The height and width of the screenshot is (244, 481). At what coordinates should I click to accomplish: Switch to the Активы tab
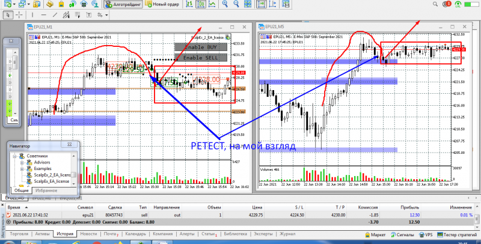[x=42, y=234]
